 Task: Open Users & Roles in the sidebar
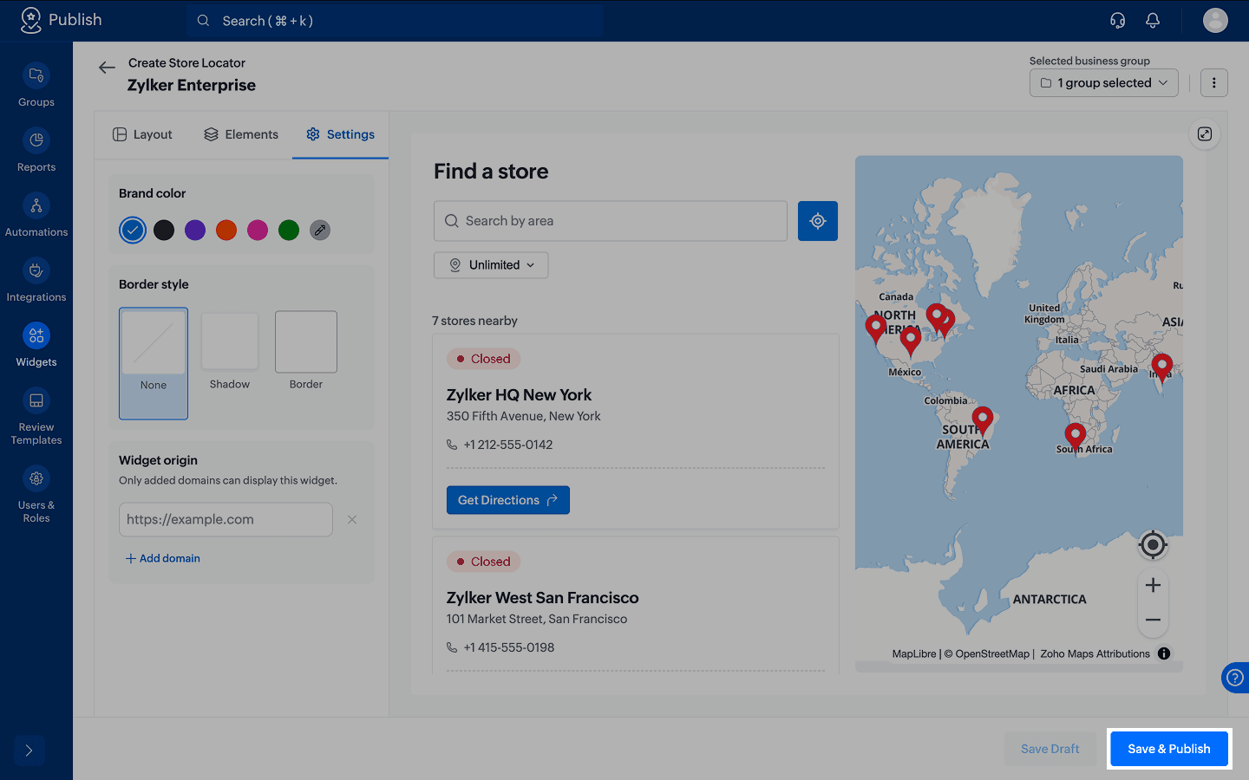coord(36,495)
